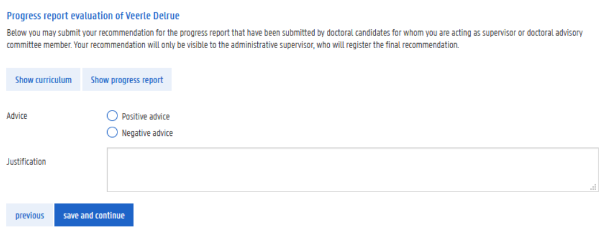The width and height of the screenshot is (610, 242).
Task: Click the "Positive advice" label text
Action: [146, 116]
